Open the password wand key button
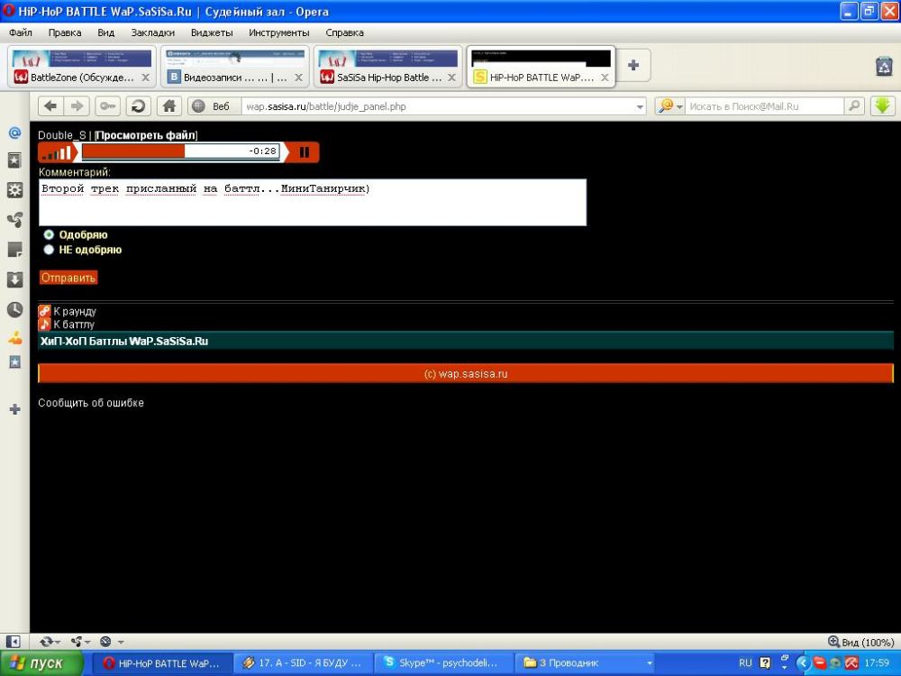The image size is (901, 676). (107, 106)
